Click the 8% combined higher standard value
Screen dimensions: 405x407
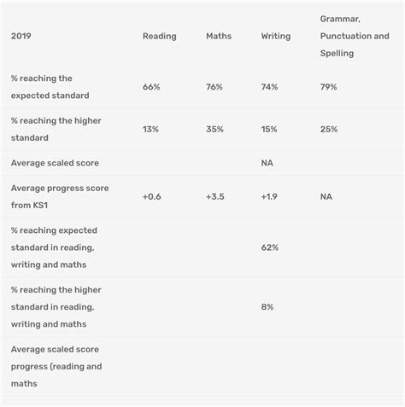point(267,307)
